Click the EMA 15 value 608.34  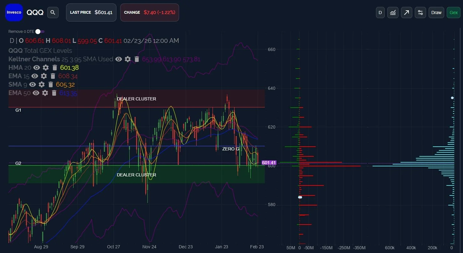point(68,76)
